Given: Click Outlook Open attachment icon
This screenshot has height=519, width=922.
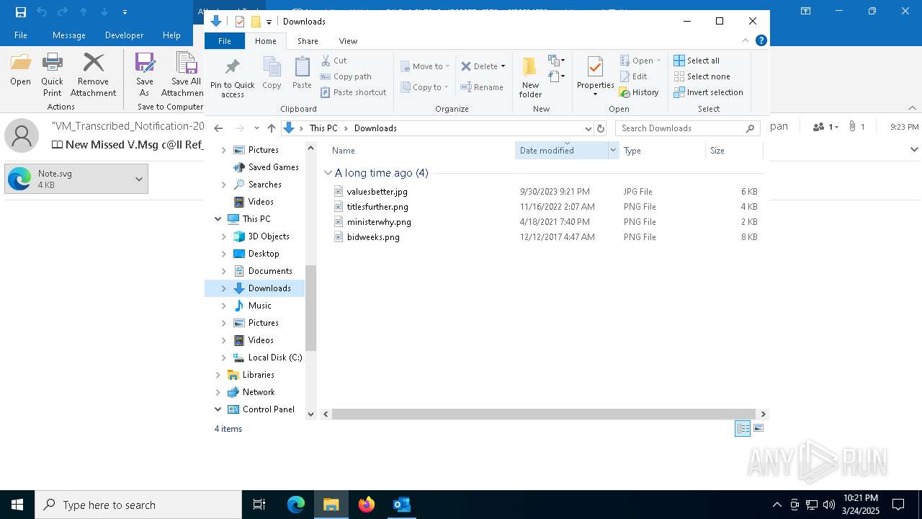Looking at the screenshot, I should click(x=21, y=70).
